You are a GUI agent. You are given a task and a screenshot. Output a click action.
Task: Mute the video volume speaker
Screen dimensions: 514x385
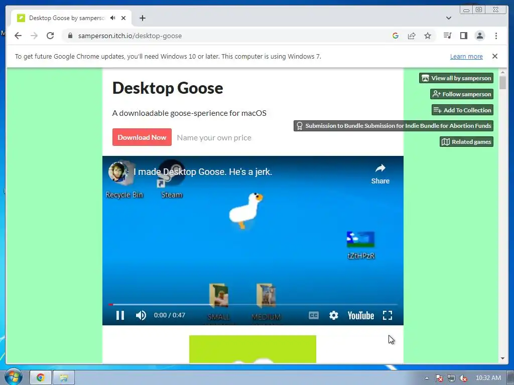click(x=141, y=315)
